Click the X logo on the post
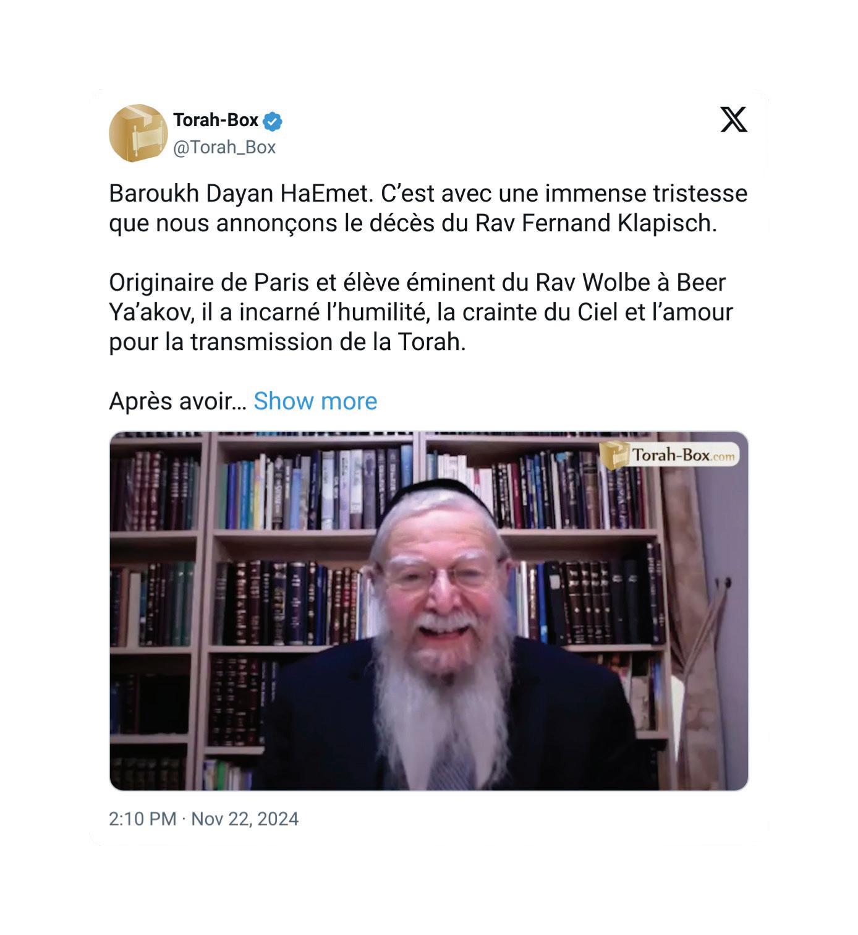Screen dimensions: 858x935 734,119
